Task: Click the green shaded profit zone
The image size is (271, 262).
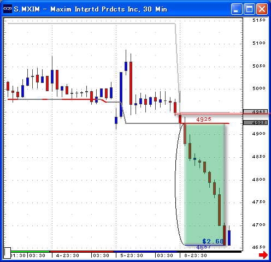Action: 204,184
